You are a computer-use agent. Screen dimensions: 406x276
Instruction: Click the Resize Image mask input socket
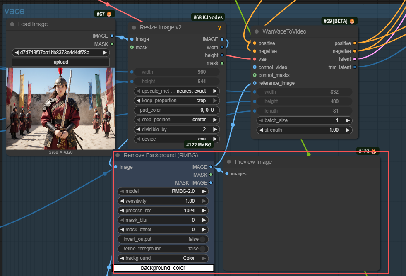[x=132, y=48]
